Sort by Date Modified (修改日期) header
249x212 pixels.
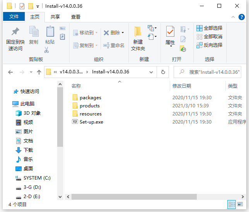[x=182, y=86]
